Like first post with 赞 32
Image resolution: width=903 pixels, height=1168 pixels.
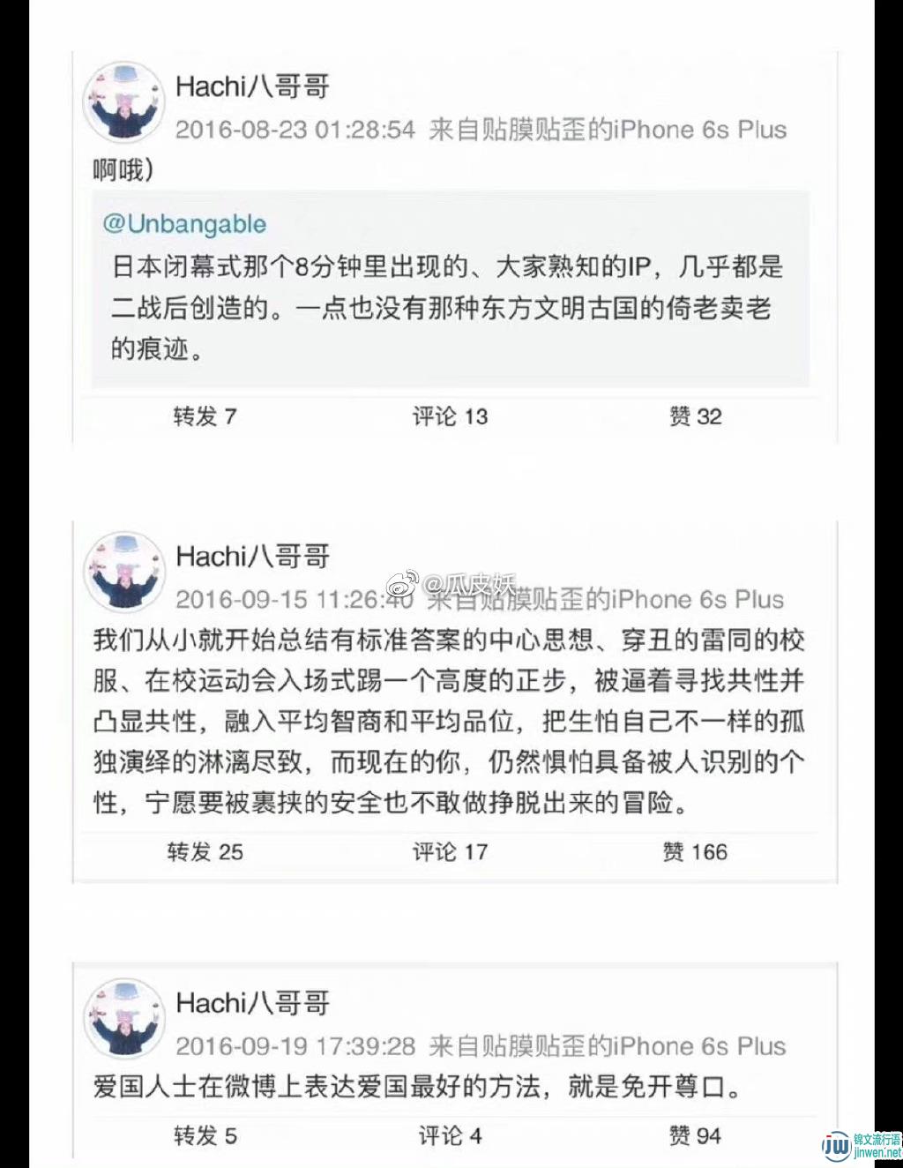696,416
